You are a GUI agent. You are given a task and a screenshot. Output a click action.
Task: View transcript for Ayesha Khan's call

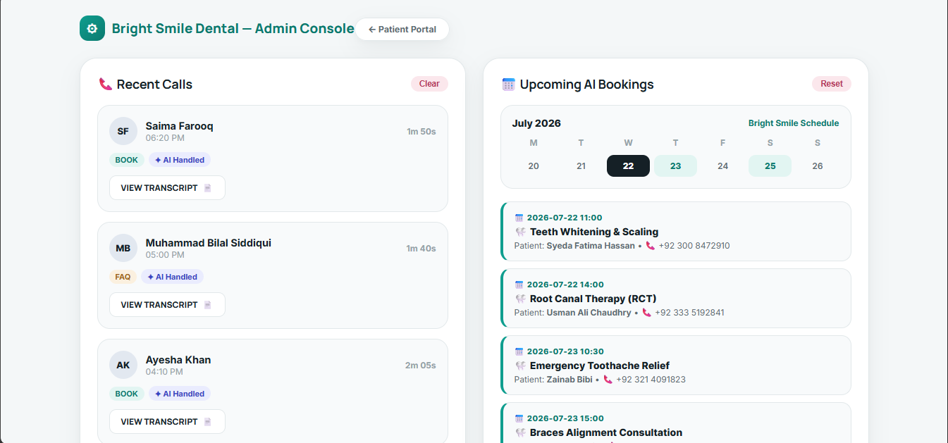pyautogui.click(x=167, y=422)
